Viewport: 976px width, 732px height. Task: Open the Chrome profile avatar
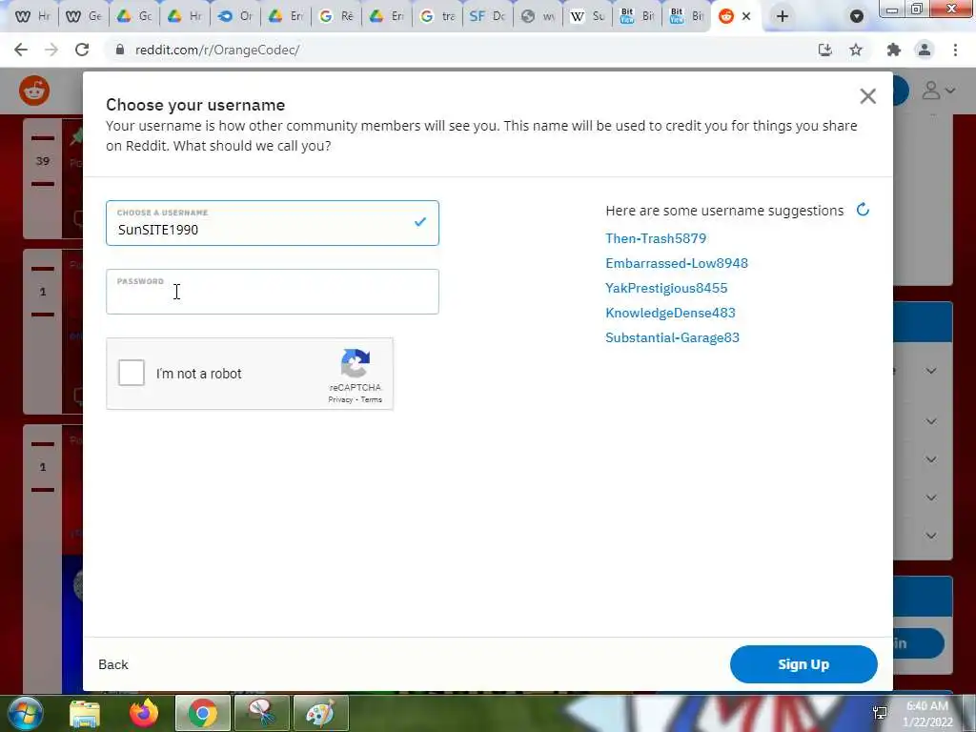(925, 50)
